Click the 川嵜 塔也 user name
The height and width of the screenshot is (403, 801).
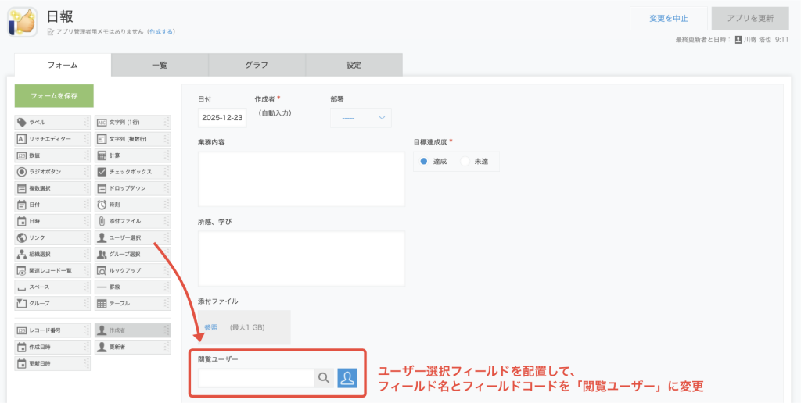(758, 39)
